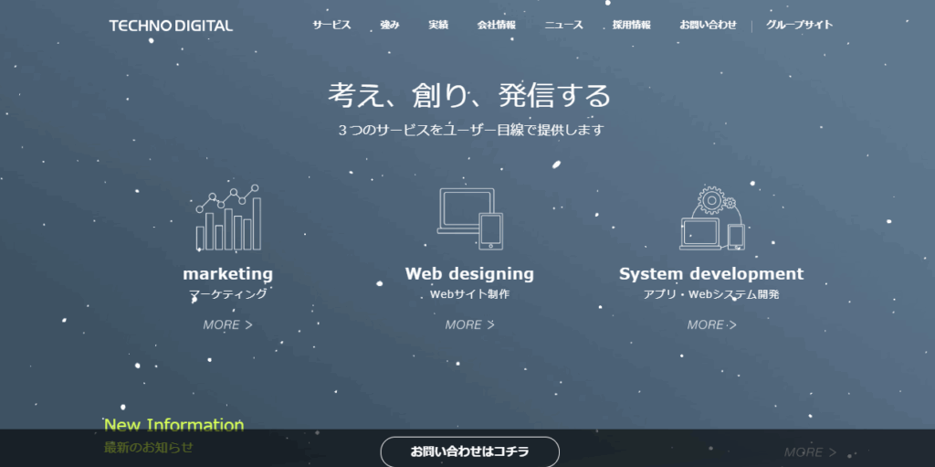Select 実績 in the top menu
Image resolution: width=935 pixels, height=467 pixels.
(438, 25)
